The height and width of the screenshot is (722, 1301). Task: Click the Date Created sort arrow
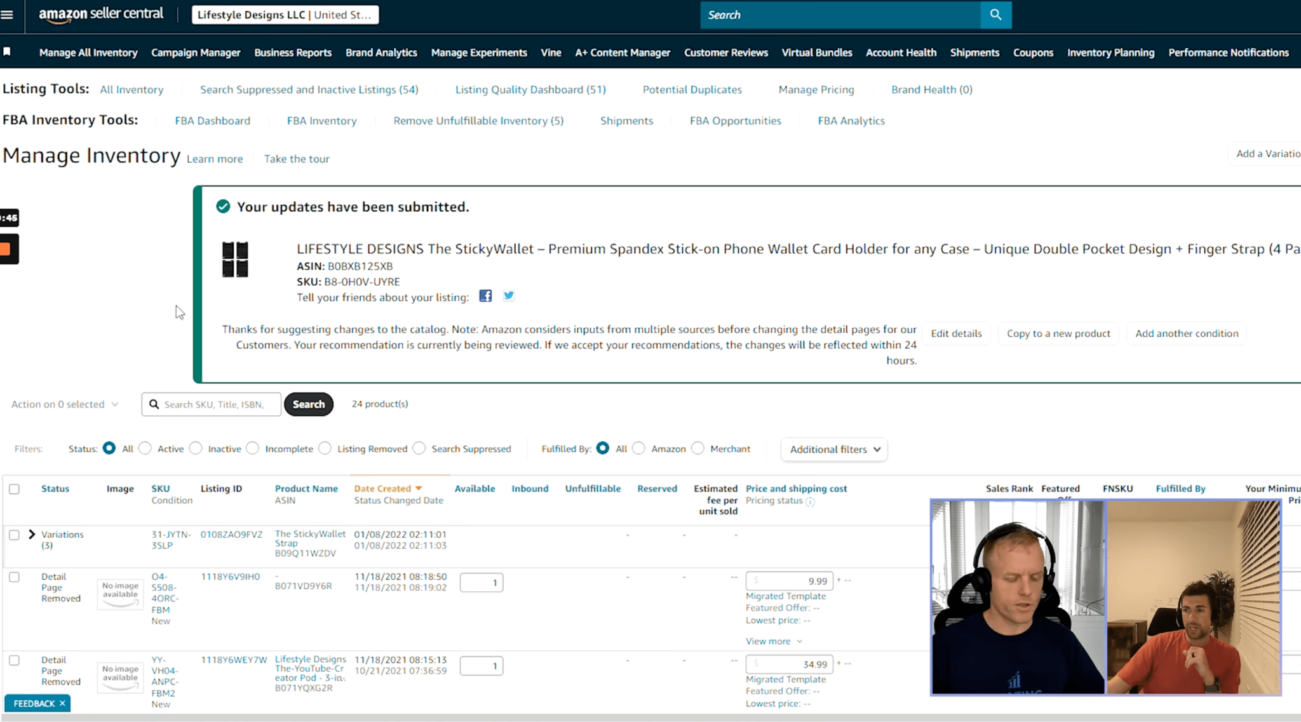[419, 488]
